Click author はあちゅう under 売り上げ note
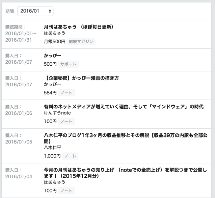Viewport: 215px width, 198px height. click(55, 182)
